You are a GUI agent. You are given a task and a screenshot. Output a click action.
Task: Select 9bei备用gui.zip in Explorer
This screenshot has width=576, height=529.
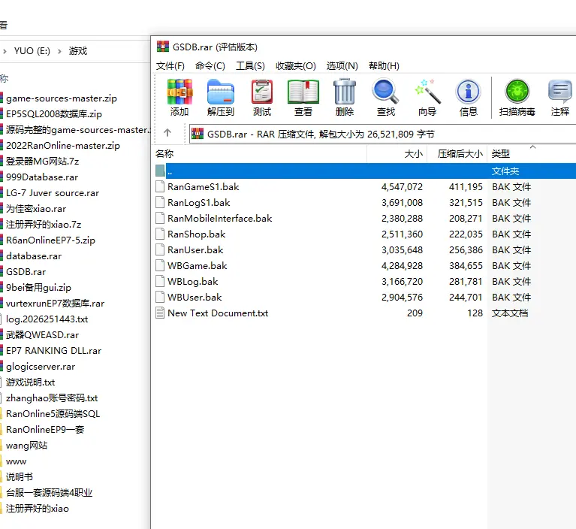click(x=38, y=288)
